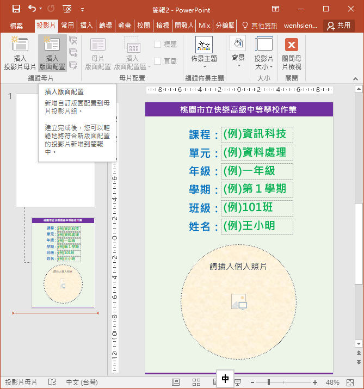Click the zoom slider handle
Screen dimensions: 364x389
pyautogui.click(x=269, y=382)
